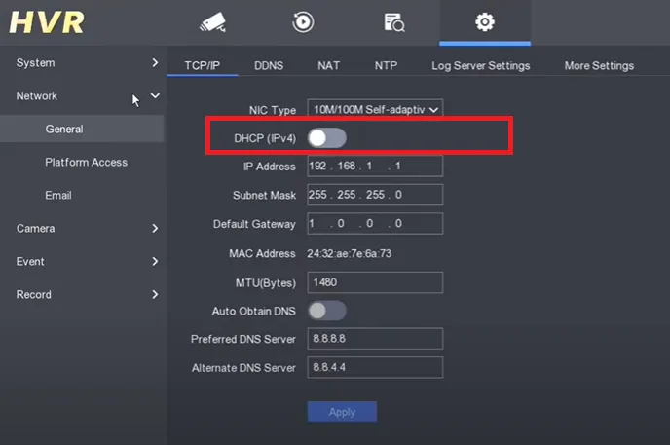The image size is (670, 445).
Task: Click the Default Gateway field
Action: pos(375,224)
